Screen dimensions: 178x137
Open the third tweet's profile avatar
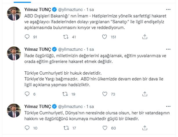(14, 111)
